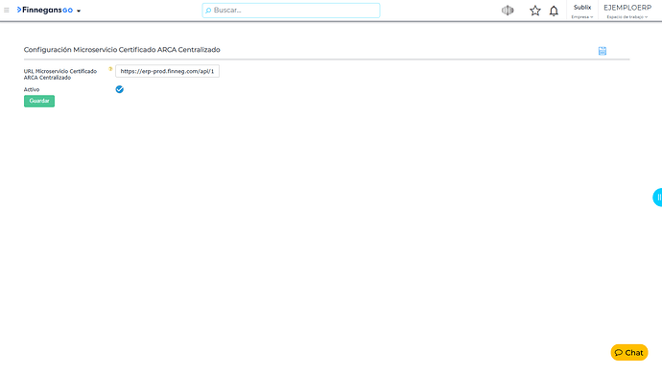Open notifications bell
This screenshot has width=662, height=374.
[x=554, y=11]
